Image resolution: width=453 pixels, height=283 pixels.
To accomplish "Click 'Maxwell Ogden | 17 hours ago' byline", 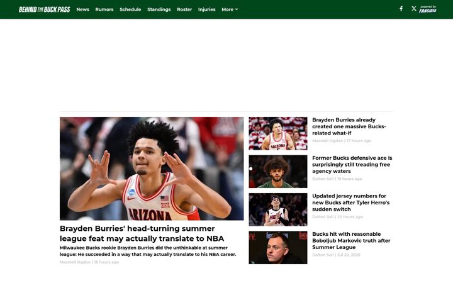I will tap(342, 141).
